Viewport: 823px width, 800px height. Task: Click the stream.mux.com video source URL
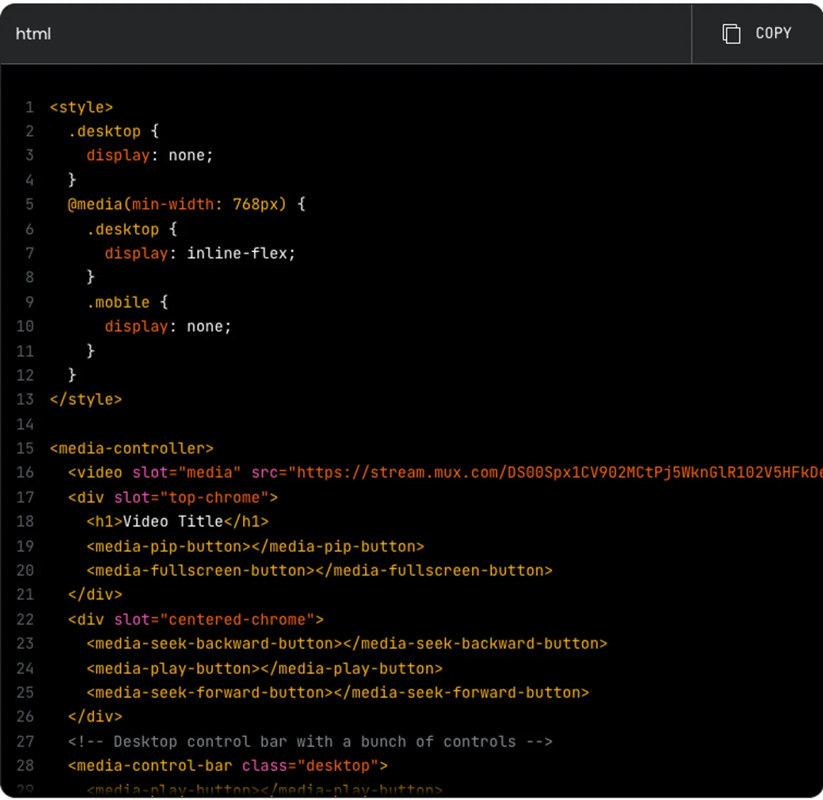(x=514, y=473)
